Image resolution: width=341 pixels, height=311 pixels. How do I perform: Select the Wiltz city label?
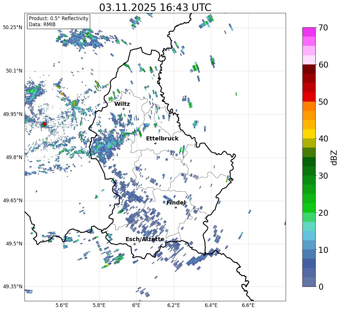coord(122,104)
